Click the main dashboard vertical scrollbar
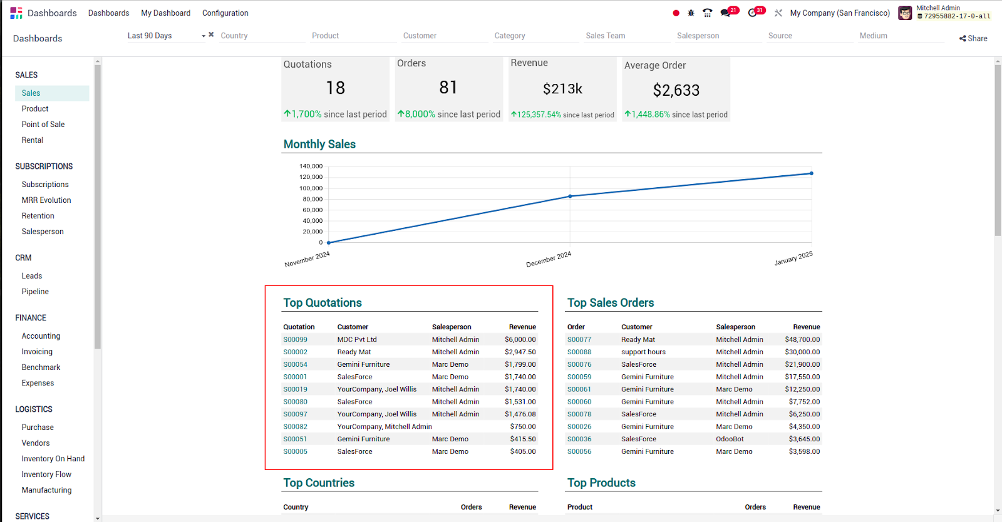This screenshot has width=1002, height=522. point(998,150)
